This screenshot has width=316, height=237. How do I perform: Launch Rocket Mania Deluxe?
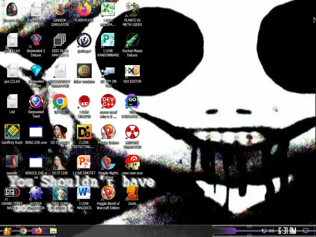point(132,40)
